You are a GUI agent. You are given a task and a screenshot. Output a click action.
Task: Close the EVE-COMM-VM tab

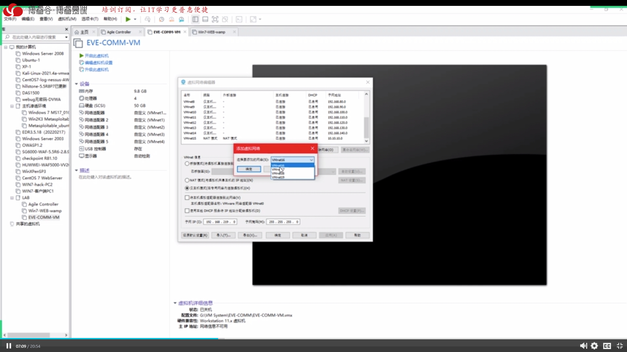185,32
